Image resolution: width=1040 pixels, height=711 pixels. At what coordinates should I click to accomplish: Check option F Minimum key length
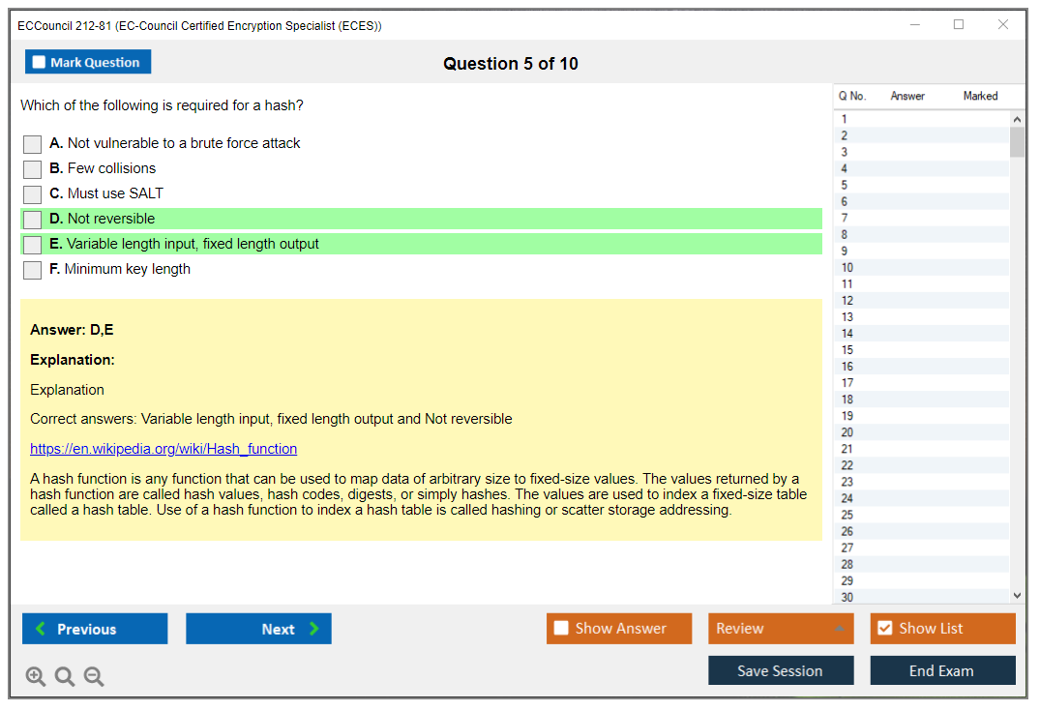[33, 270]
